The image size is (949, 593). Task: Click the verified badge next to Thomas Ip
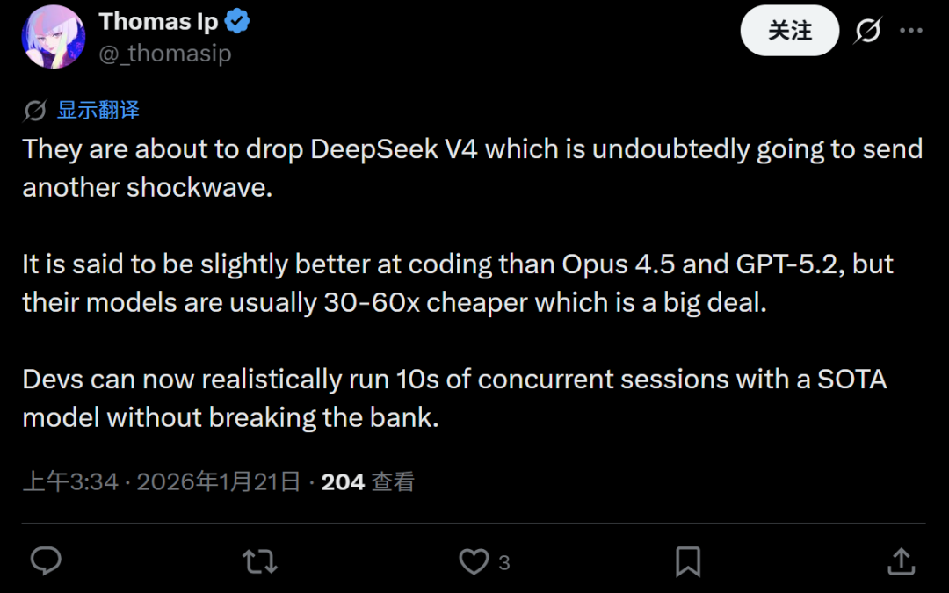pyautogui.click(x=237, y=20)
